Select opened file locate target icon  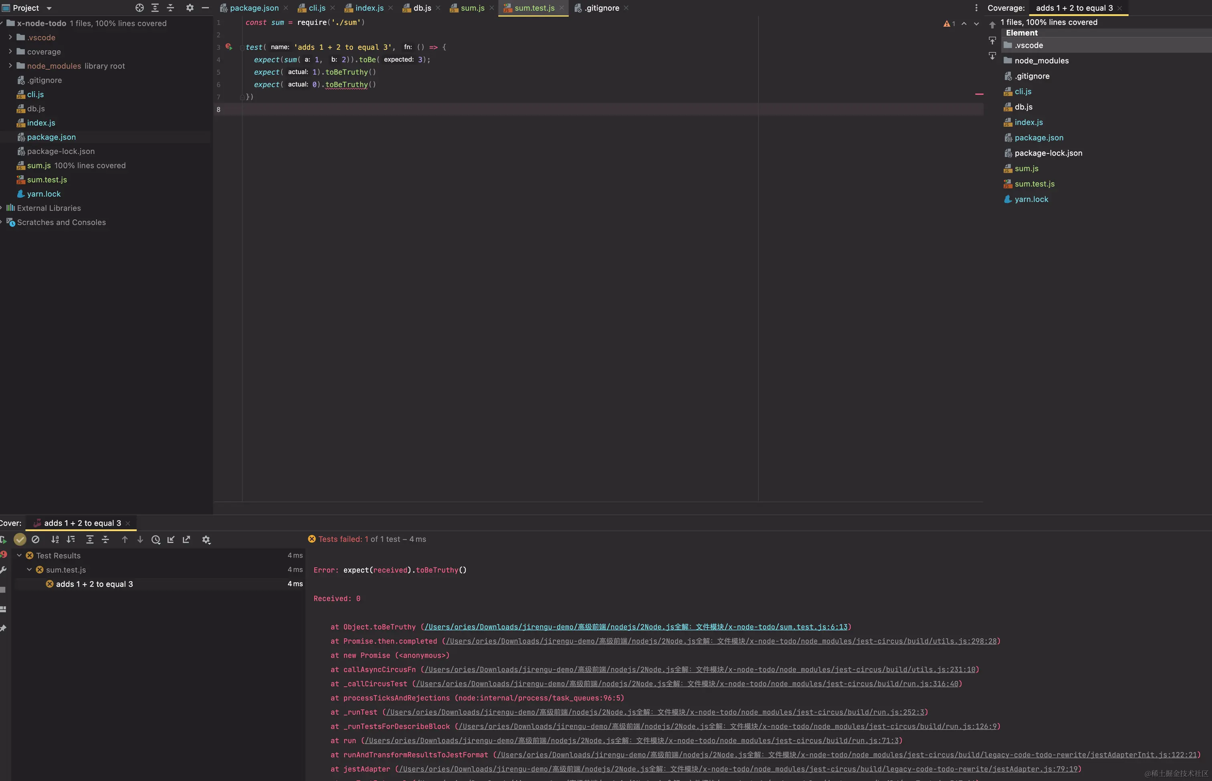point(139,8)
